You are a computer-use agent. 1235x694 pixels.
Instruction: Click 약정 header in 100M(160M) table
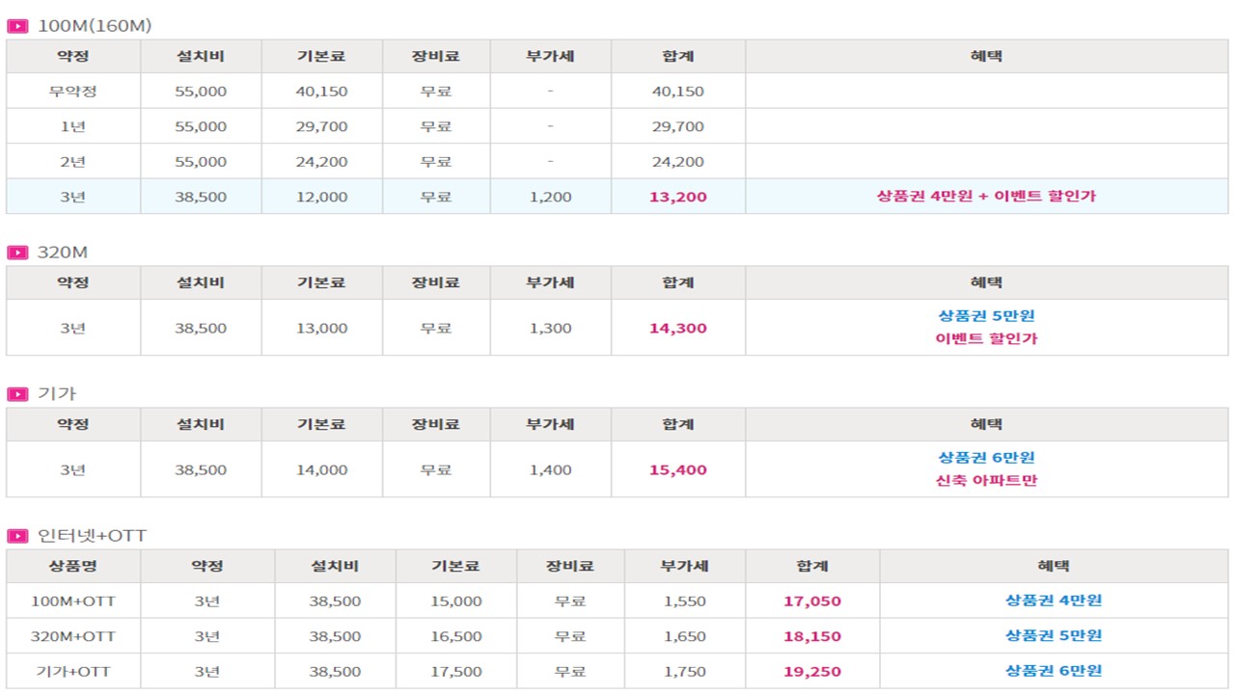click(x=73, y=56)
